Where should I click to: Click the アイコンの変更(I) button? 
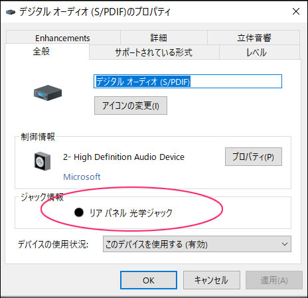pos(131,106)
